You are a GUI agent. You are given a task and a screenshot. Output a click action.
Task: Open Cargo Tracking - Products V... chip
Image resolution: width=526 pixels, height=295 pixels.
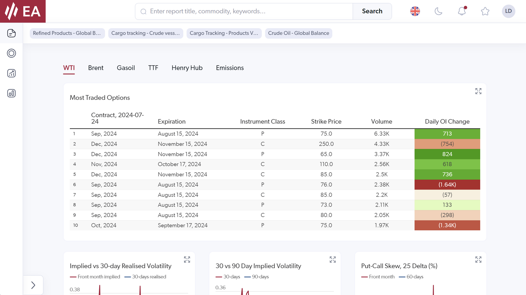[x=224, y=33]
